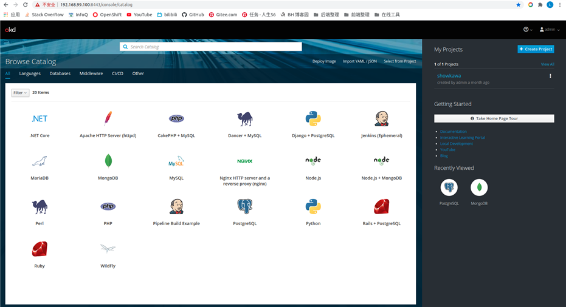
Task: Select the Nginx HTTP server icon
Action: [x=245, y=161]
